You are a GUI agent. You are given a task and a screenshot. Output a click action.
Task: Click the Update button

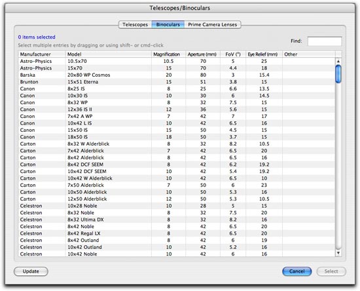[31, 271]
